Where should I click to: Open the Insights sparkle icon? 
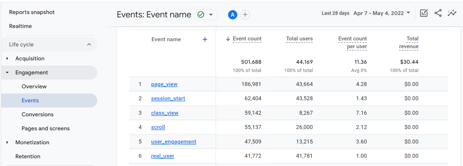pyautogui.click(x=452, y=13)
